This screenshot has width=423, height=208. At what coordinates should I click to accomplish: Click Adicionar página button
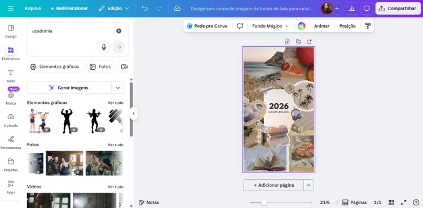pos(274,185)
